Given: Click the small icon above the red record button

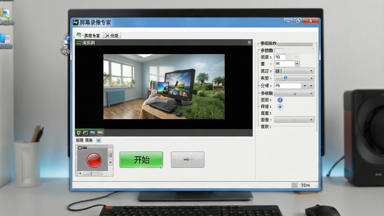Looking at the screenshot, I should pyautogui.click(x=80, y=148).
